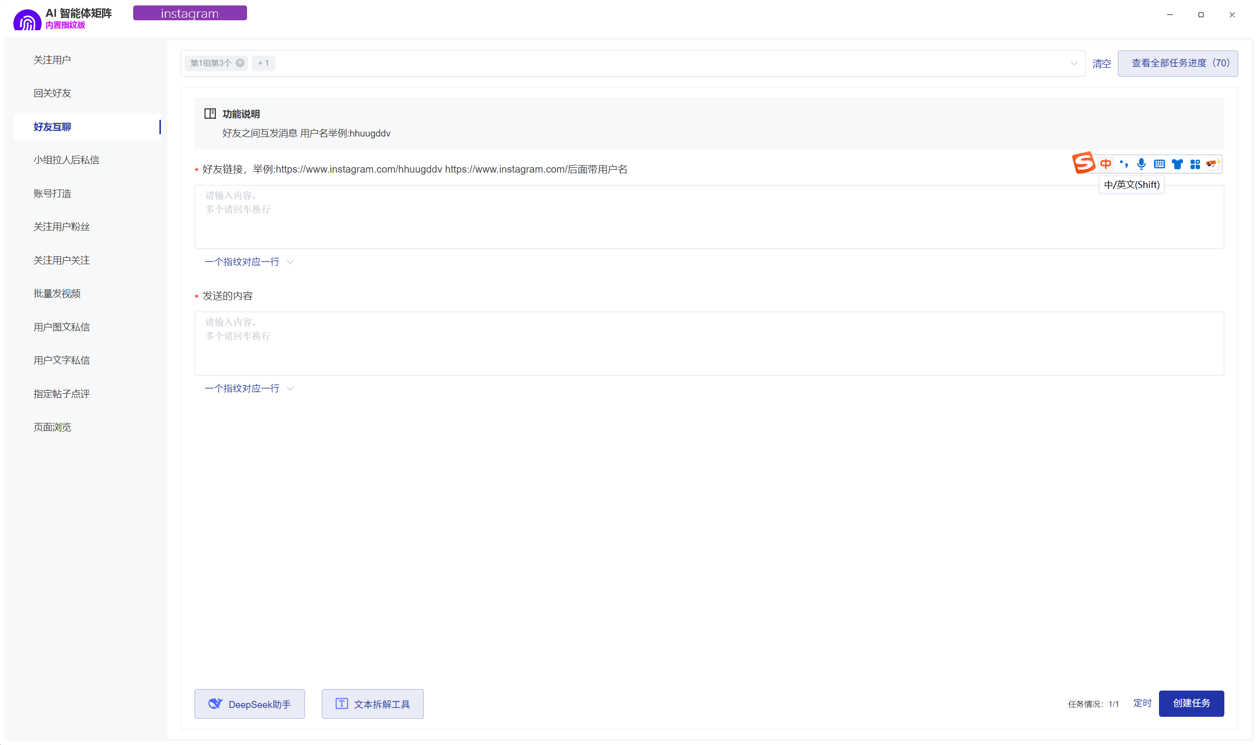Open the Sogou soft keyboard icon

tap(1159, 164)
